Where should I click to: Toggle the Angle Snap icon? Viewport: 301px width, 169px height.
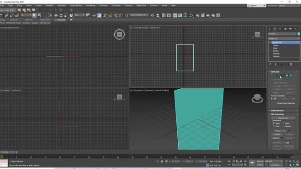pyautogui.click(x=111, y=15)
